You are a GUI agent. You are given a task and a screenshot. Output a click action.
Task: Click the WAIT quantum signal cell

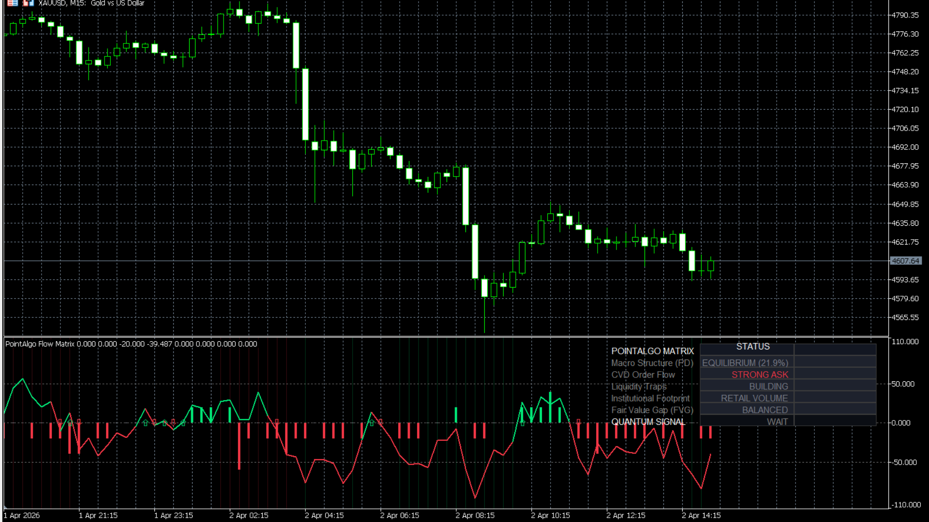(x=777, y=422)
